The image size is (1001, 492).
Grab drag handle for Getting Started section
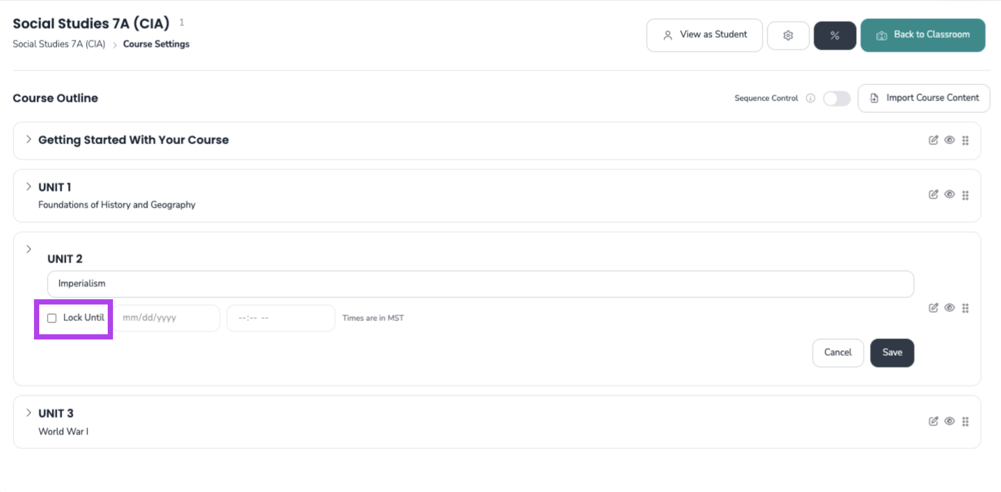965,140
